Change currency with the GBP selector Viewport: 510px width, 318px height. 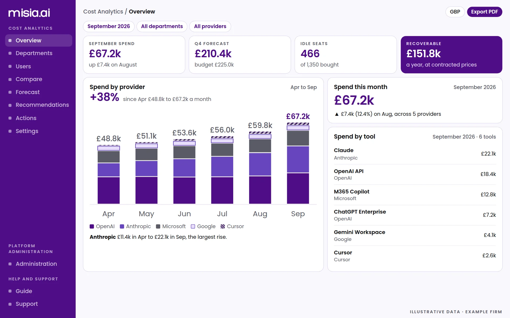pyautogui.click(x=455, y=12)
